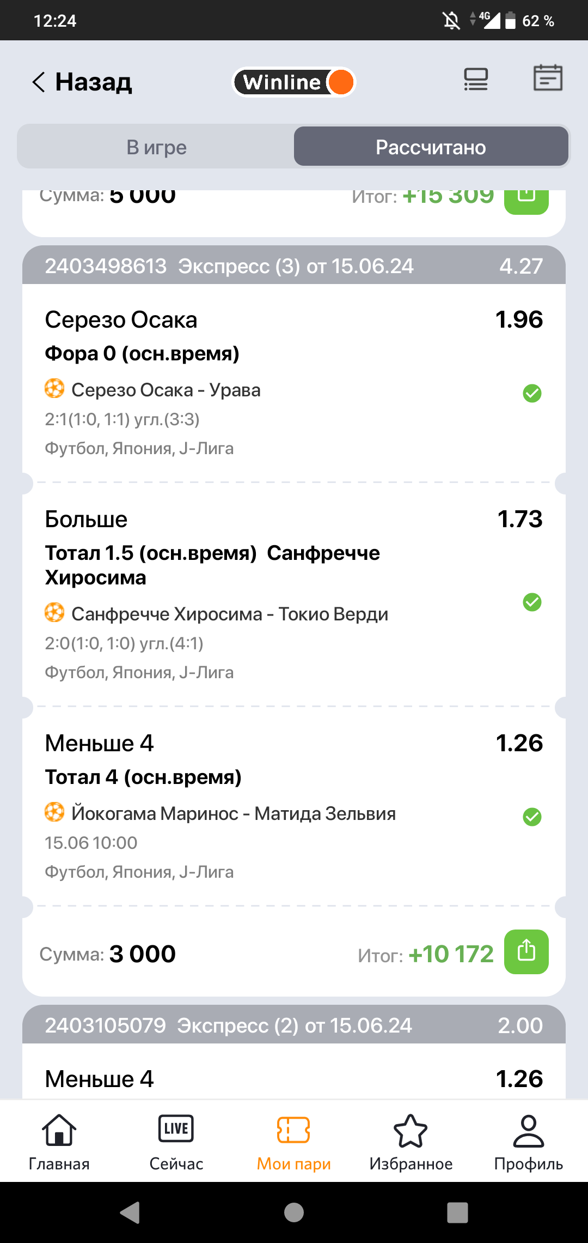Open the list view icon in header

tap(475, 80)
